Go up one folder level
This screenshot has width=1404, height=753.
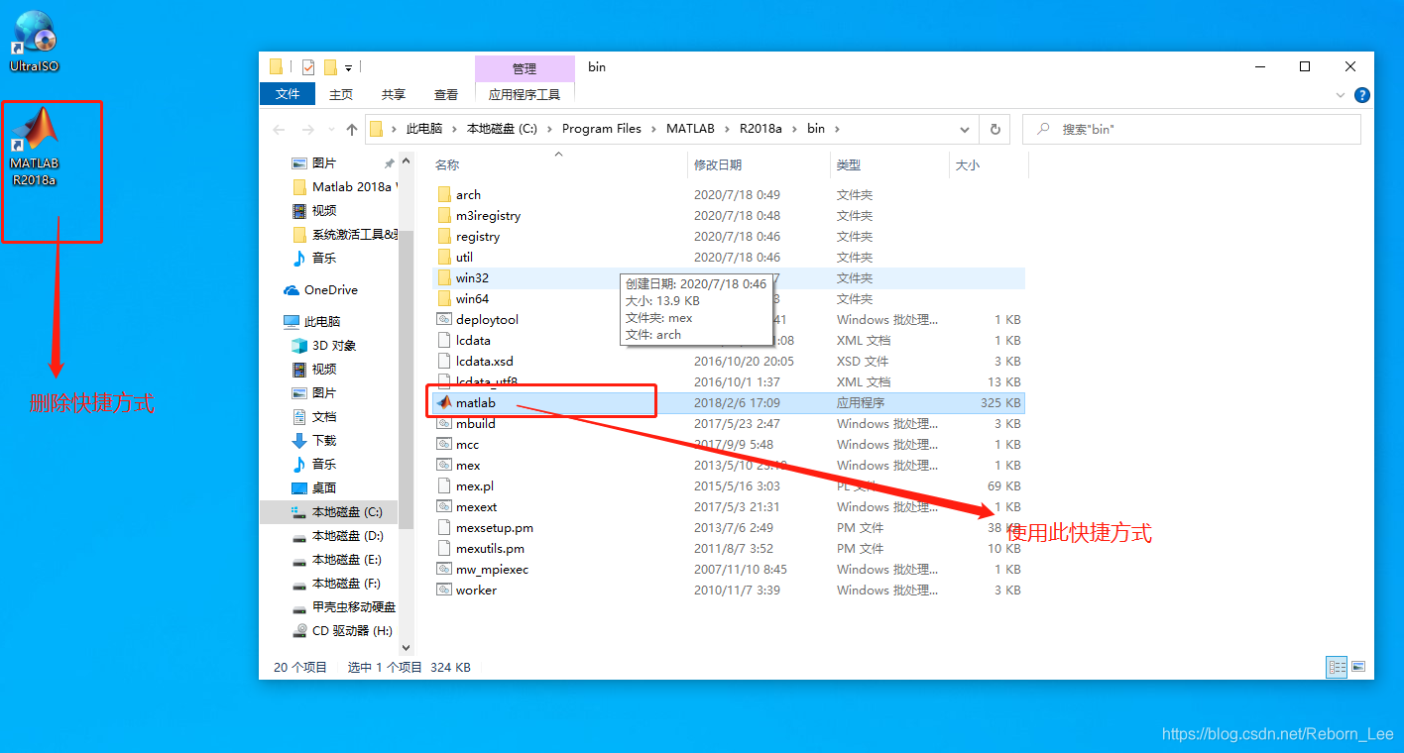click(352, 130)
